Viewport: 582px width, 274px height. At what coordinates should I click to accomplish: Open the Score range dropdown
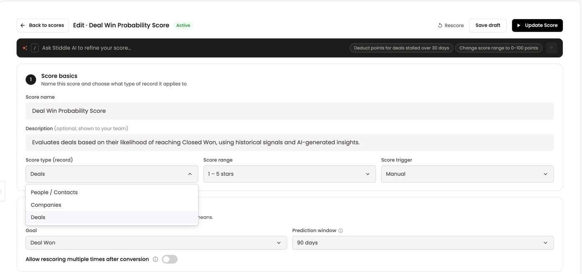(289, 174)
